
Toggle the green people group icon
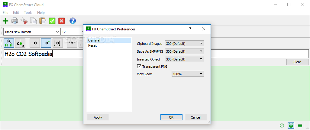pos(291,125)
